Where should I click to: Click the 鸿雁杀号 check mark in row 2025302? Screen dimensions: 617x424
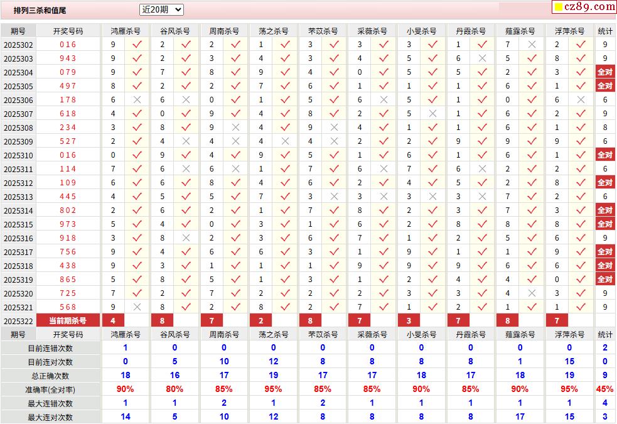137,45
